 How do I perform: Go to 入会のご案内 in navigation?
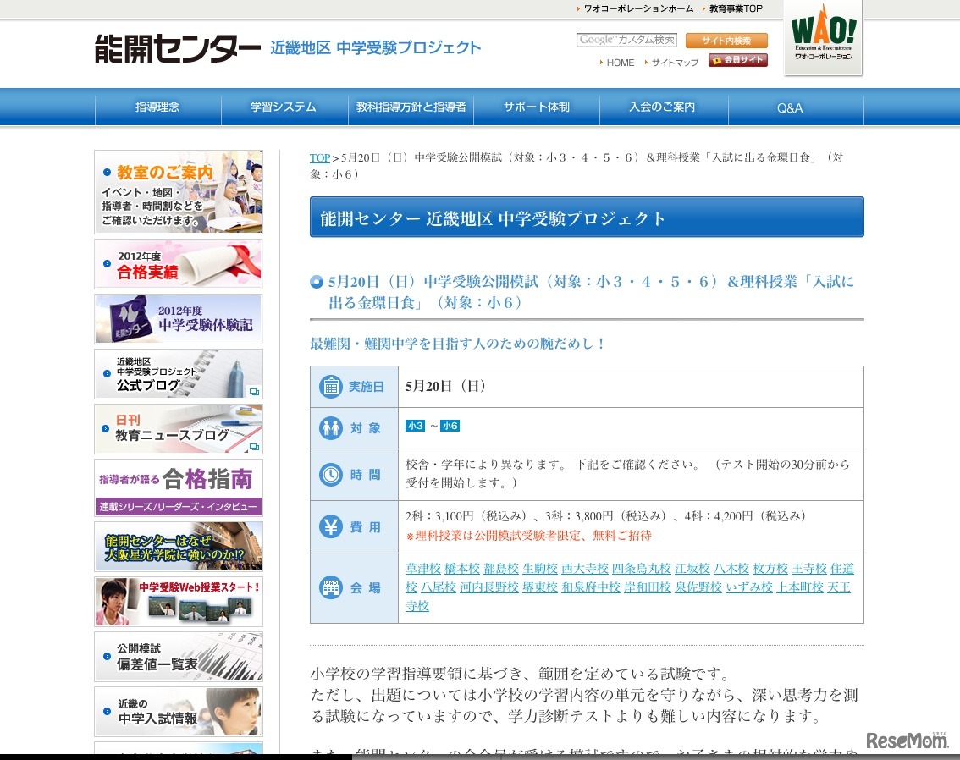pos(662,107)
